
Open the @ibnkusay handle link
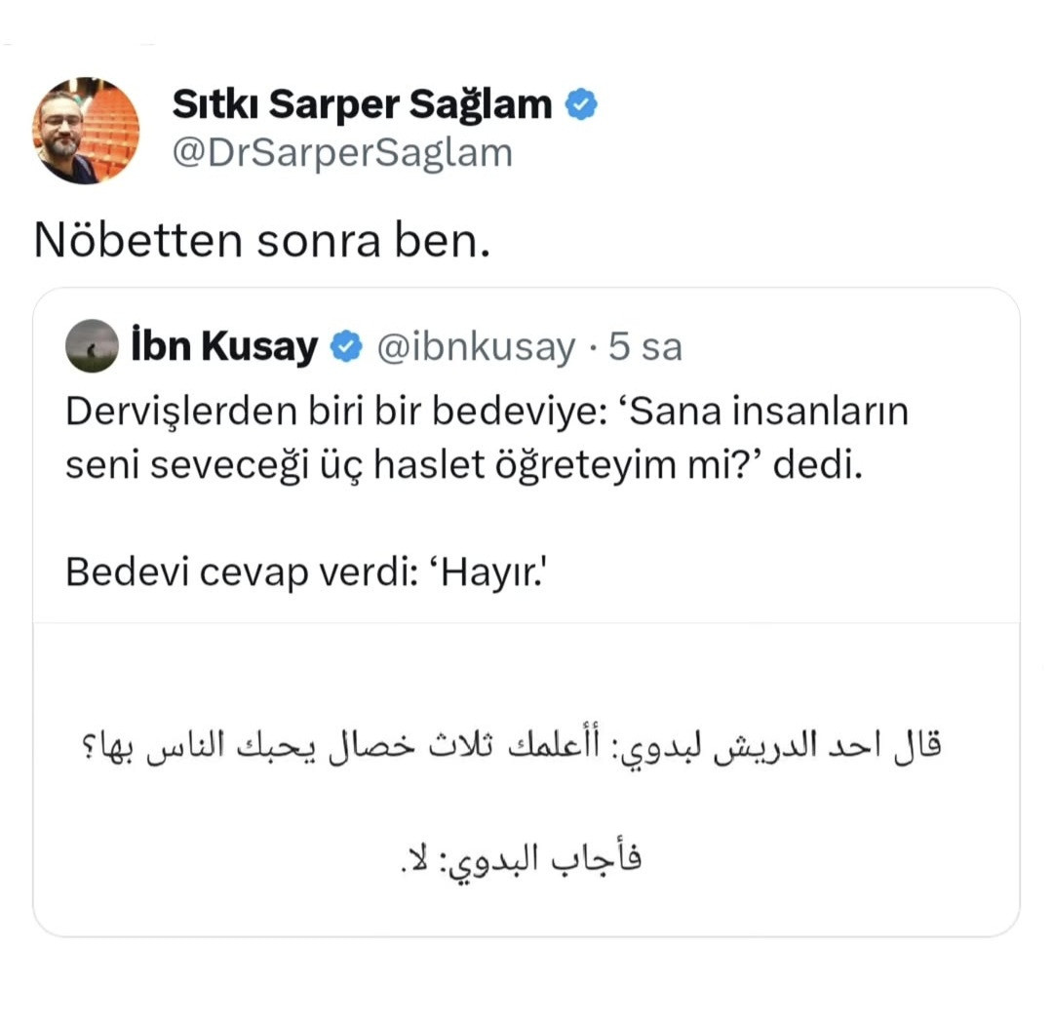[x=476, y=347]
